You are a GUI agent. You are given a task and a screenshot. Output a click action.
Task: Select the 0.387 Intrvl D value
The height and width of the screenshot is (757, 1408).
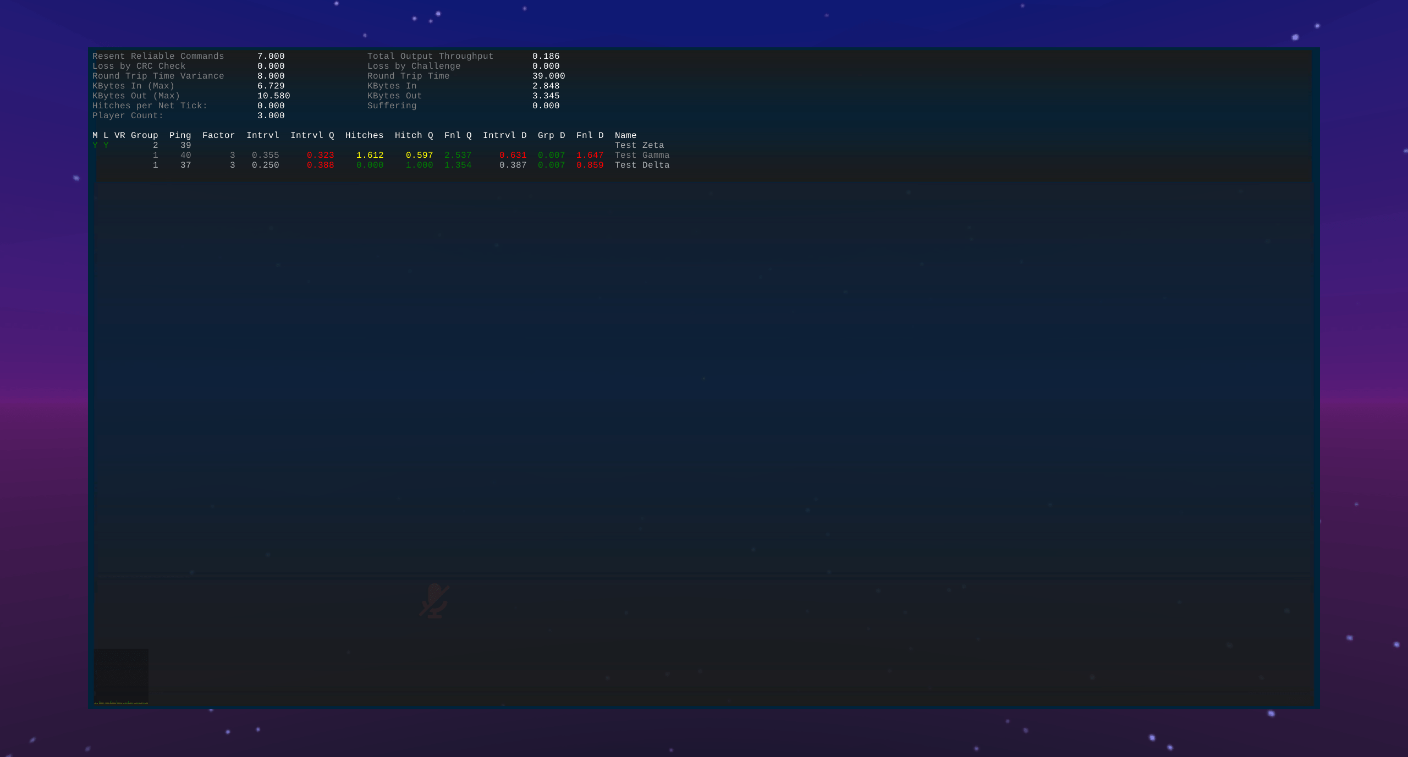pyautogui.click(x=513, y=165)
